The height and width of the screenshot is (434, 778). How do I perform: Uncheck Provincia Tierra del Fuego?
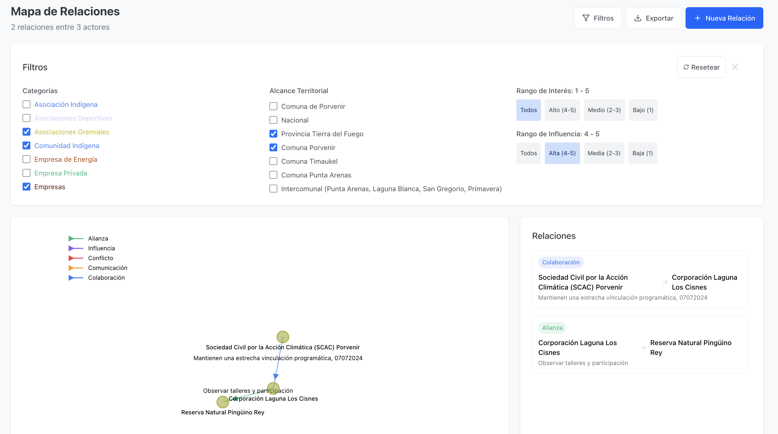pos(273,134)
